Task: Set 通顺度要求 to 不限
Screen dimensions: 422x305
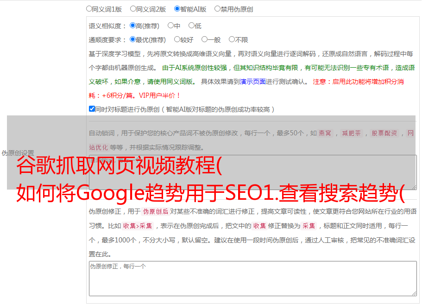Action: (x=232, y=40)
